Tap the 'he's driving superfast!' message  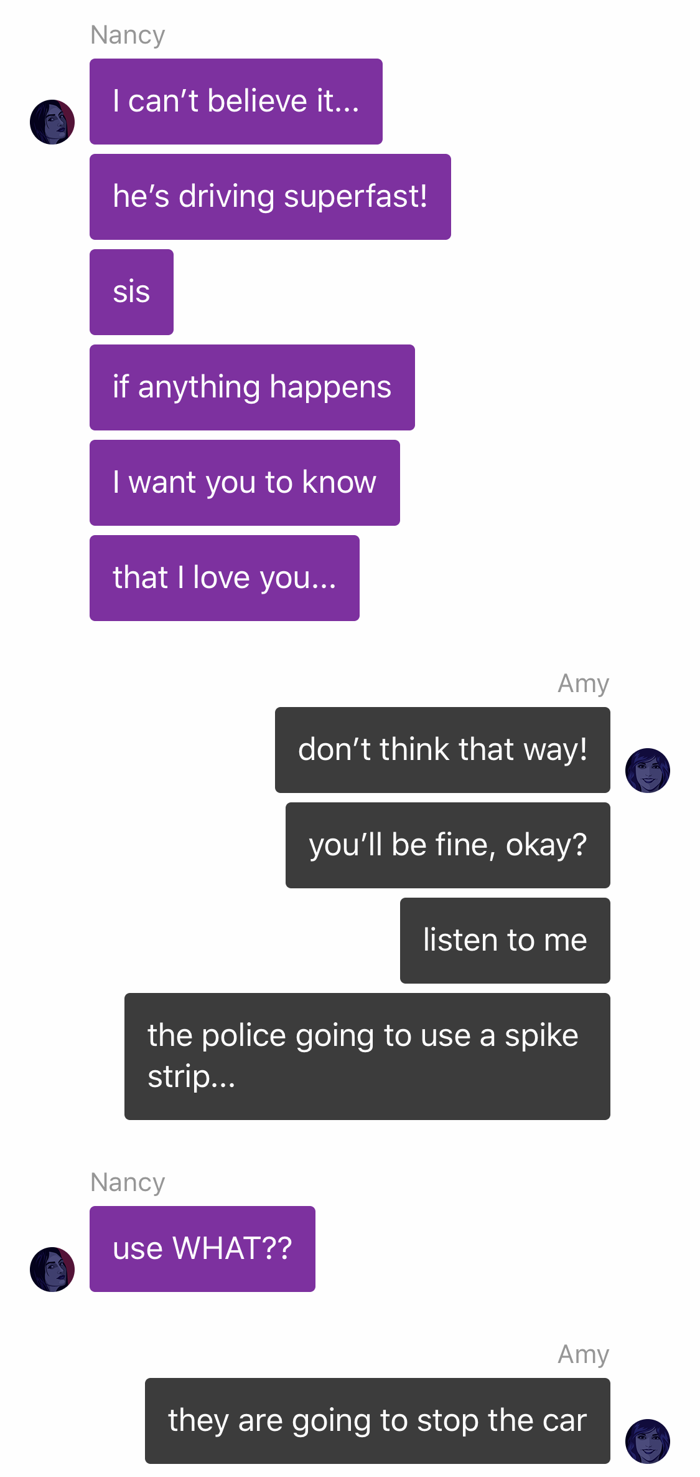point(270,197)
